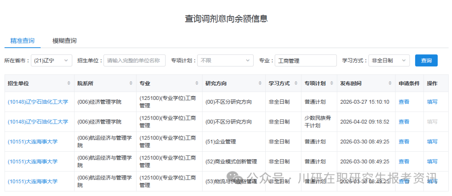
Task: Open 大连海事大学 link in the 商业模式创新管理 row
Action: [33, 161]
